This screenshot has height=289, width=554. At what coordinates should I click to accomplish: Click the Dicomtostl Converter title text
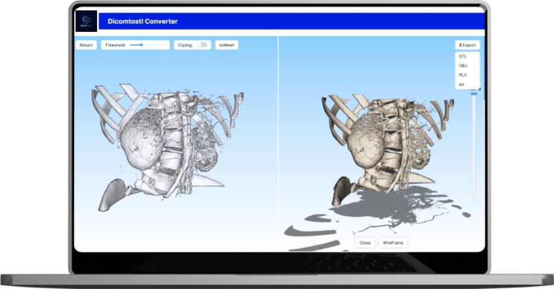coord(142,22)
